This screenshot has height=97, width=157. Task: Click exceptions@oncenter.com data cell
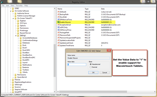(x=111, y=25)
